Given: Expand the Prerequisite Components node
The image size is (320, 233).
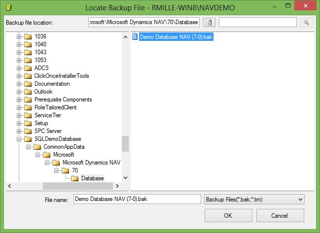Looking at the screenshot, I should (x=19, y=100).
